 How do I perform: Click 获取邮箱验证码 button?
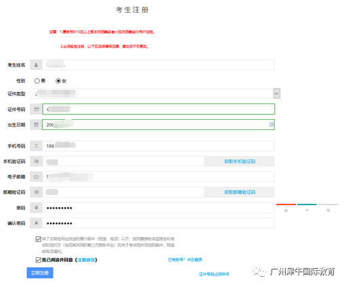[x=240, y=192]
